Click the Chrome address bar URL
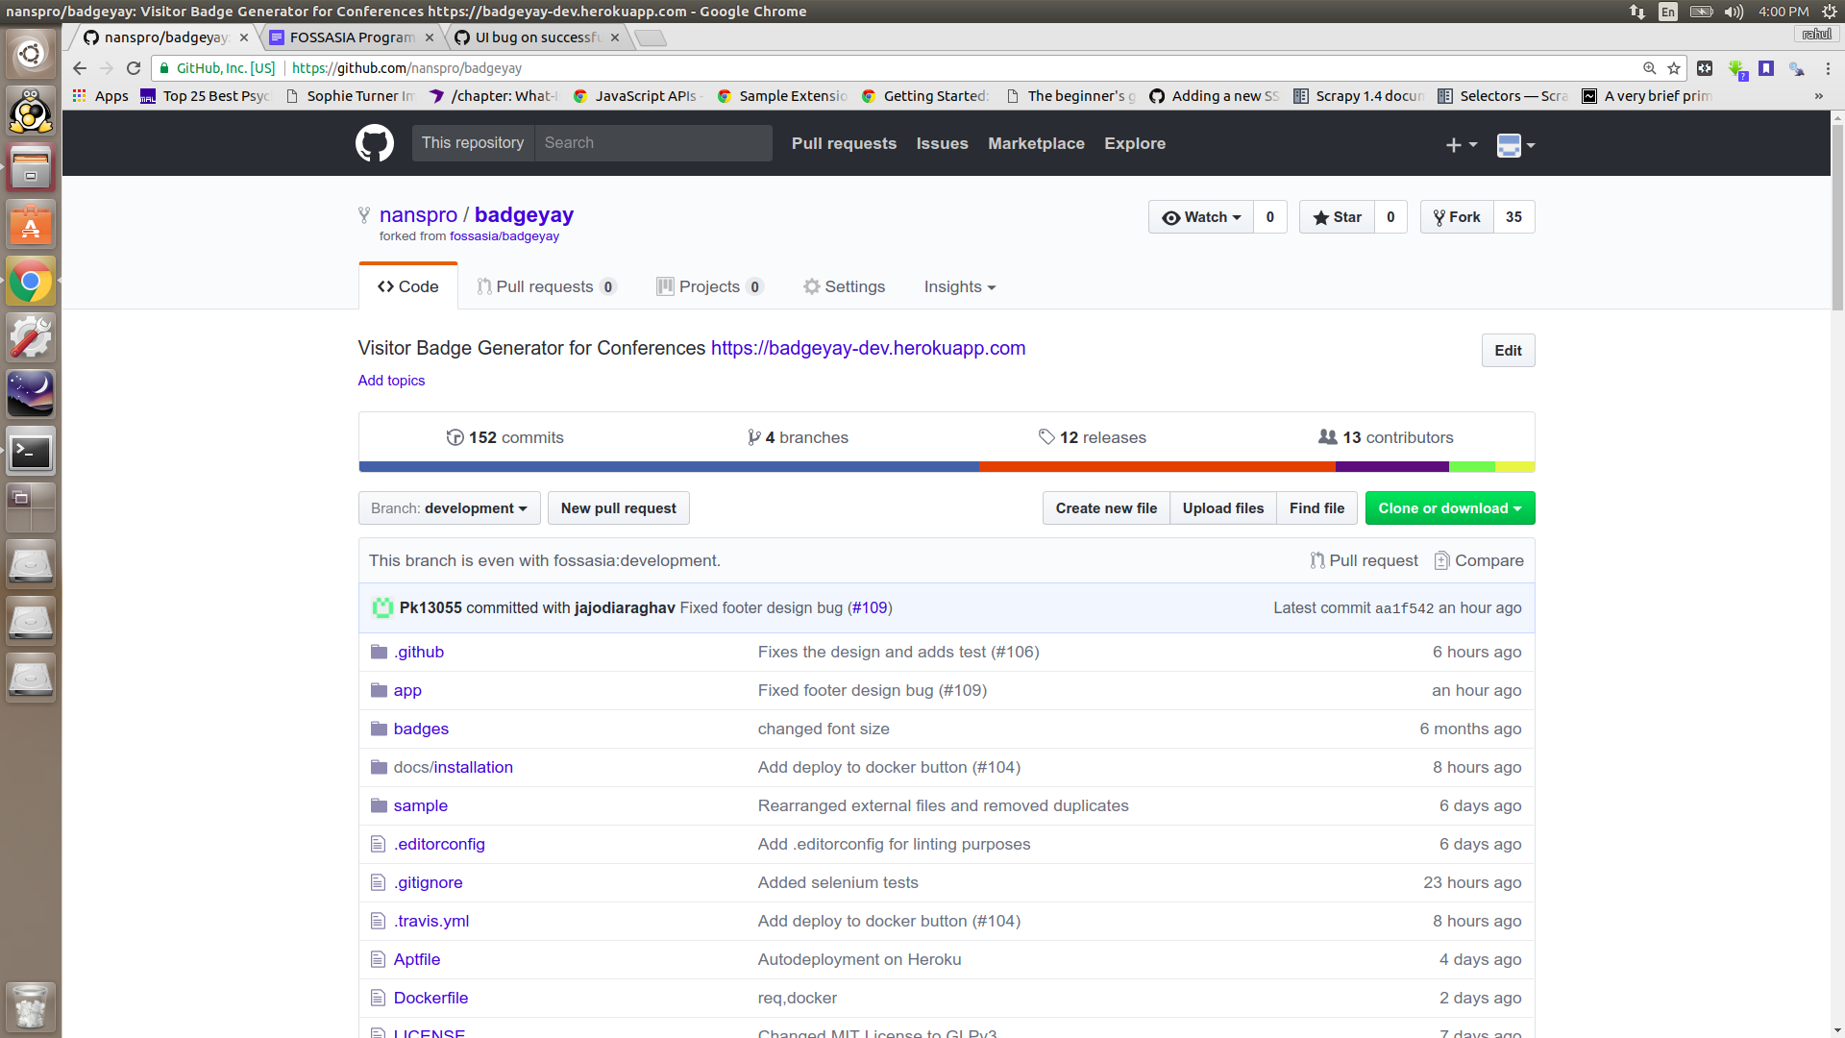1845x1038 pixels. [406, 68]
